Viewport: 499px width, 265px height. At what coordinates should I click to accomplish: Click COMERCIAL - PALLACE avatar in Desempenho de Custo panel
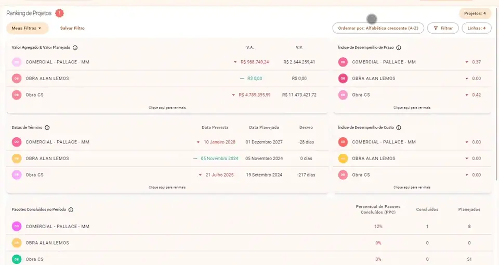point(343,142)
